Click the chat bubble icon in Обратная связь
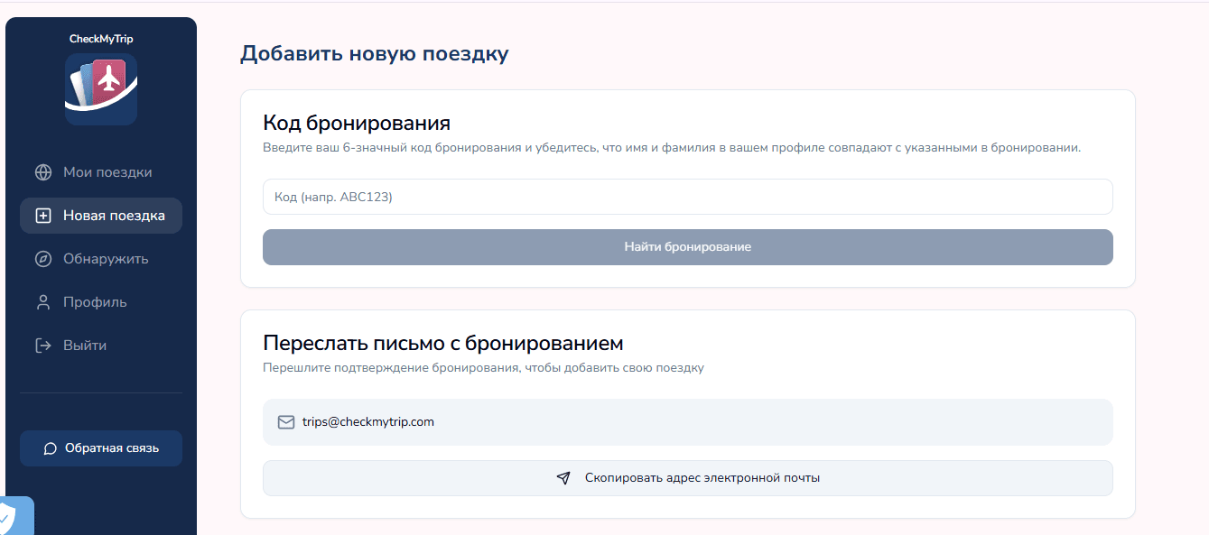The width and height of the screenshot is (1209, 535). tap(51, 448)
